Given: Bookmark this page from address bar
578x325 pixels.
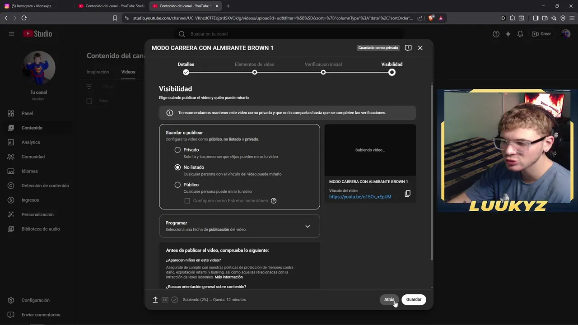Looking at the screenshot, I should click(x=115, y=18).
